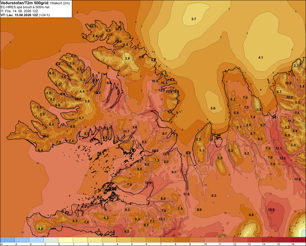Click the legend swatch between 12 and 13
306x246 pixels.
tap(240, 240)
